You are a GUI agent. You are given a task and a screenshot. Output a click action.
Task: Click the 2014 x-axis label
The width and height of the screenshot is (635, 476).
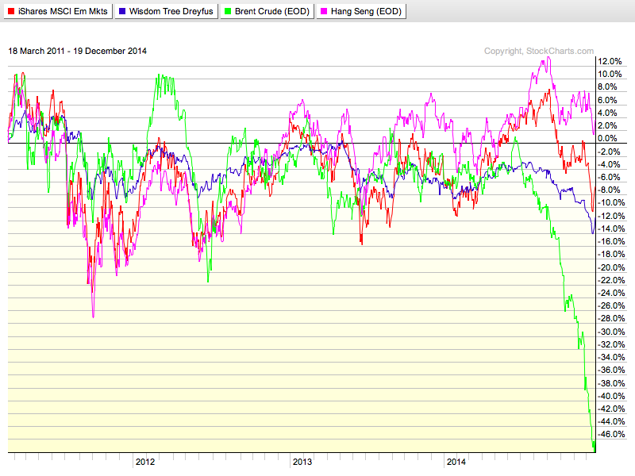pos(456,462)
